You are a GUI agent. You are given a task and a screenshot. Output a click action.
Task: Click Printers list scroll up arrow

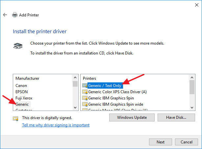click(x=192, y=77)
